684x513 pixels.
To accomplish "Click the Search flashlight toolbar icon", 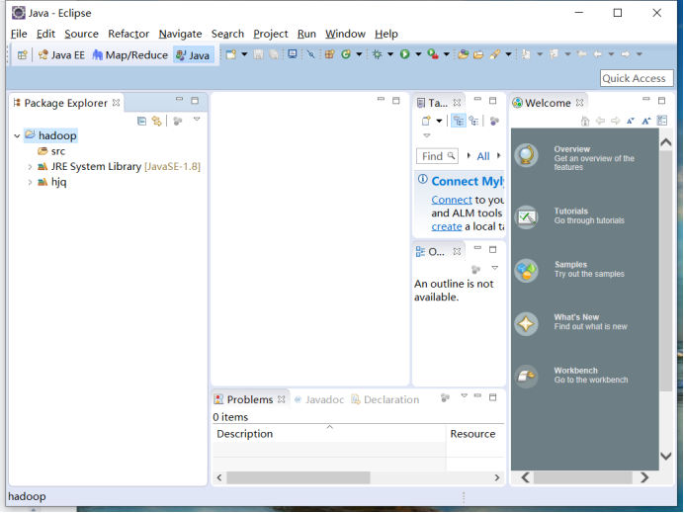I will tap(494, 54).
